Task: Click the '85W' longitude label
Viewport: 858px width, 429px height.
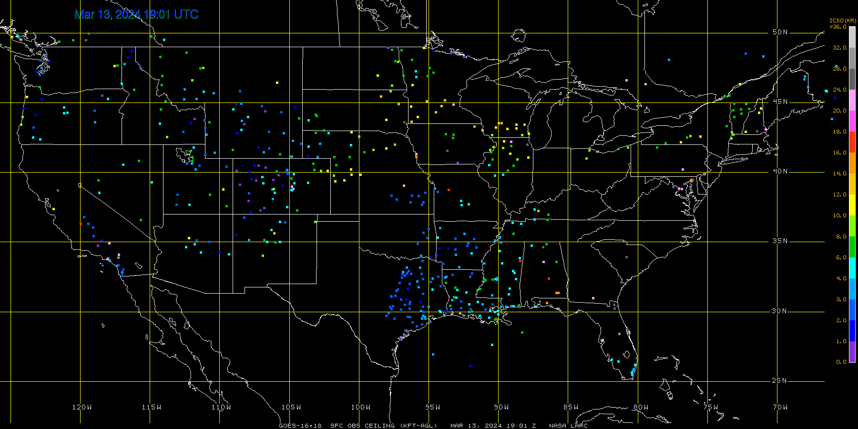Action: click(x=571, y=407)
